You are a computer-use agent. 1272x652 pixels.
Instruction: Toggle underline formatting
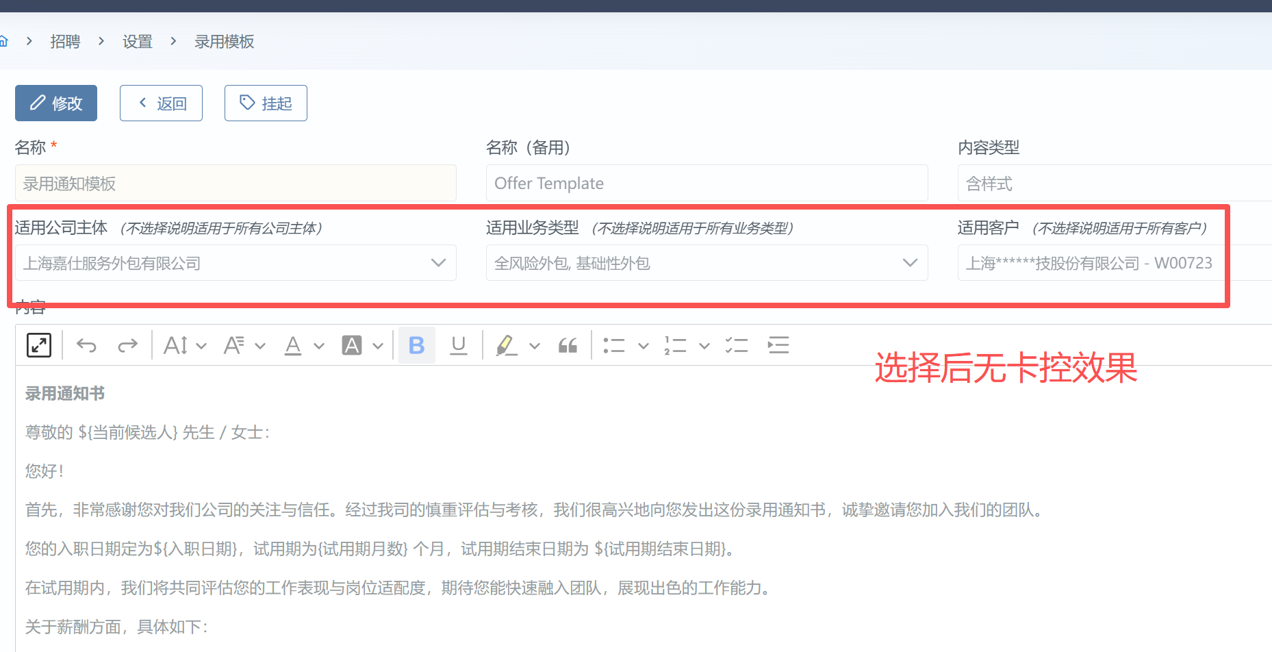point(458,345)
